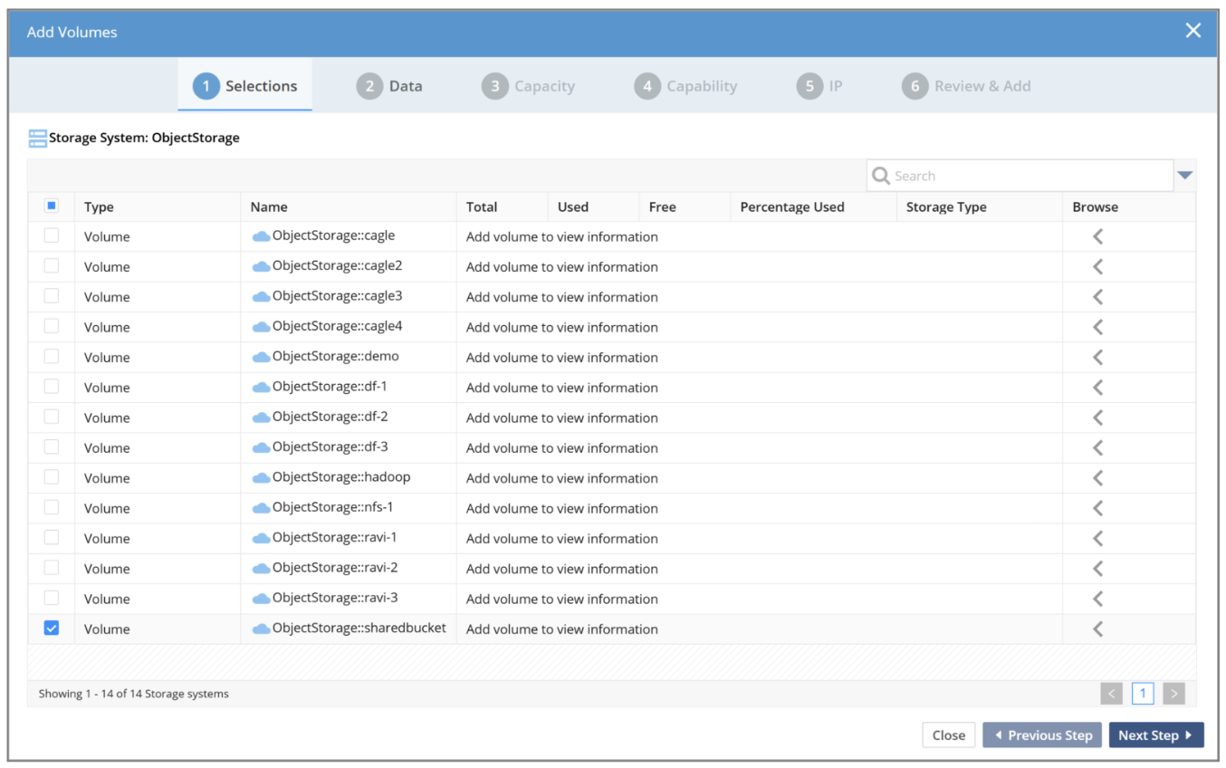
Task: Click browse arrow for ObjectStorage::ravi-1 row
Action: coord(1097,538)
